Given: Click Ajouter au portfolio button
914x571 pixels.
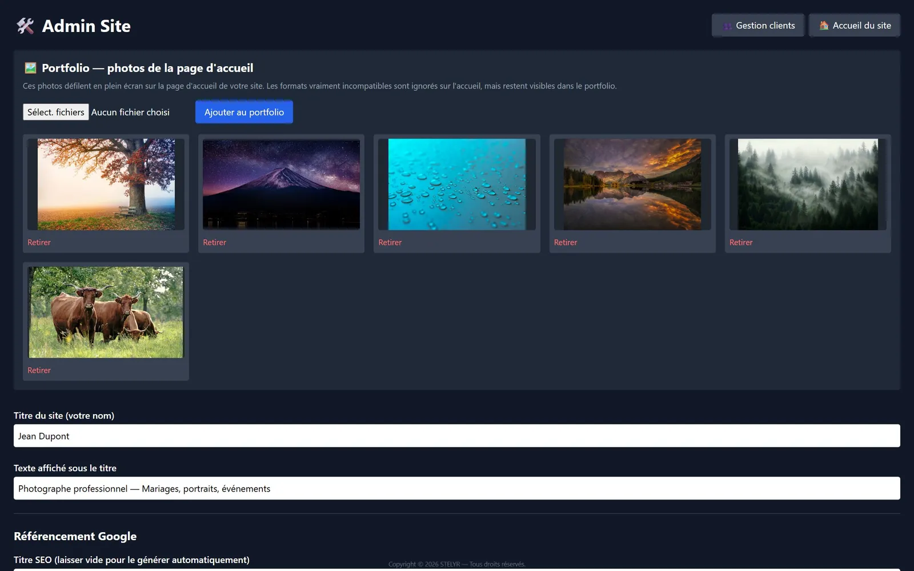Looking at the screenshot, I should (244, 112).
